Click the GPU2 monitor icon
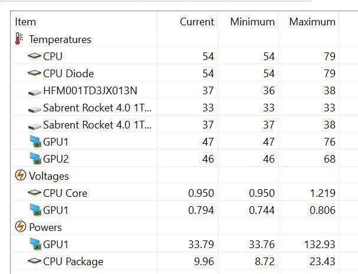The image size is (358, 274). 34,159
